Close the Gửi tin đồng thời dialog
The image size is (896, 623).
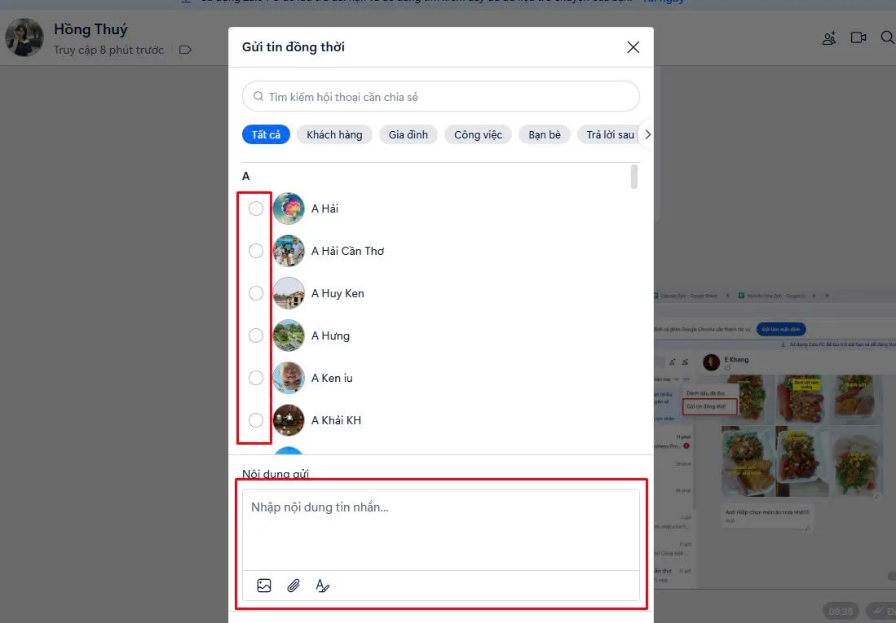[x=633, y=47]
